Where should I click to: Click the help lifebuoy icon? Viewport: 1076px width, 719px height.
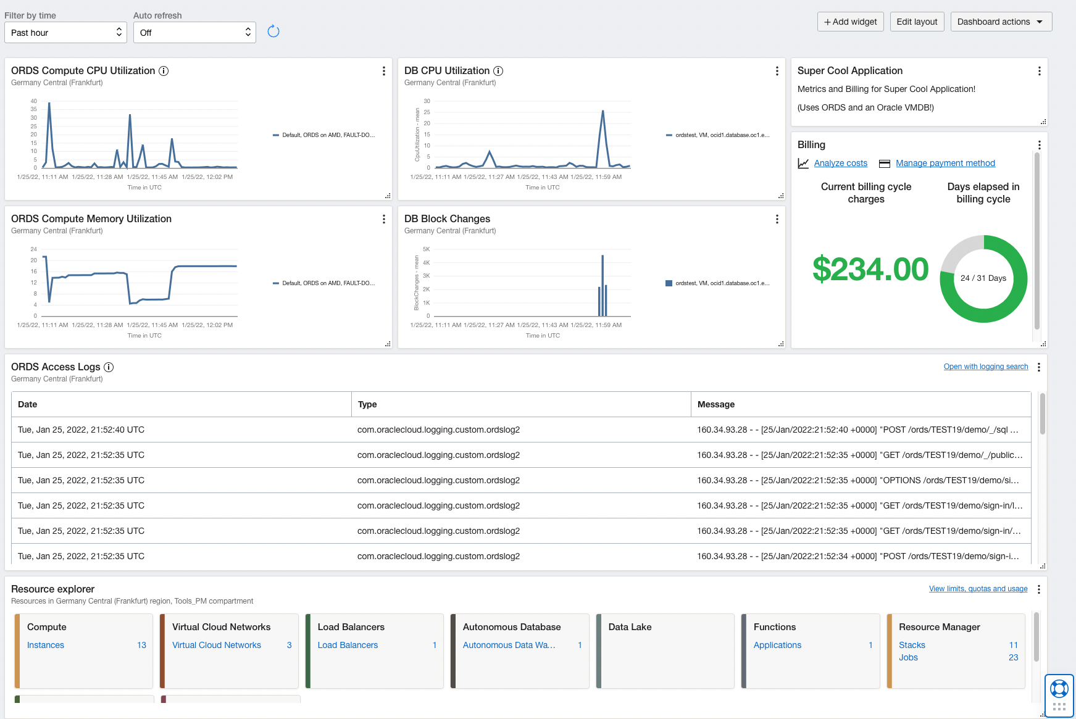click(x=1059, y=688)
